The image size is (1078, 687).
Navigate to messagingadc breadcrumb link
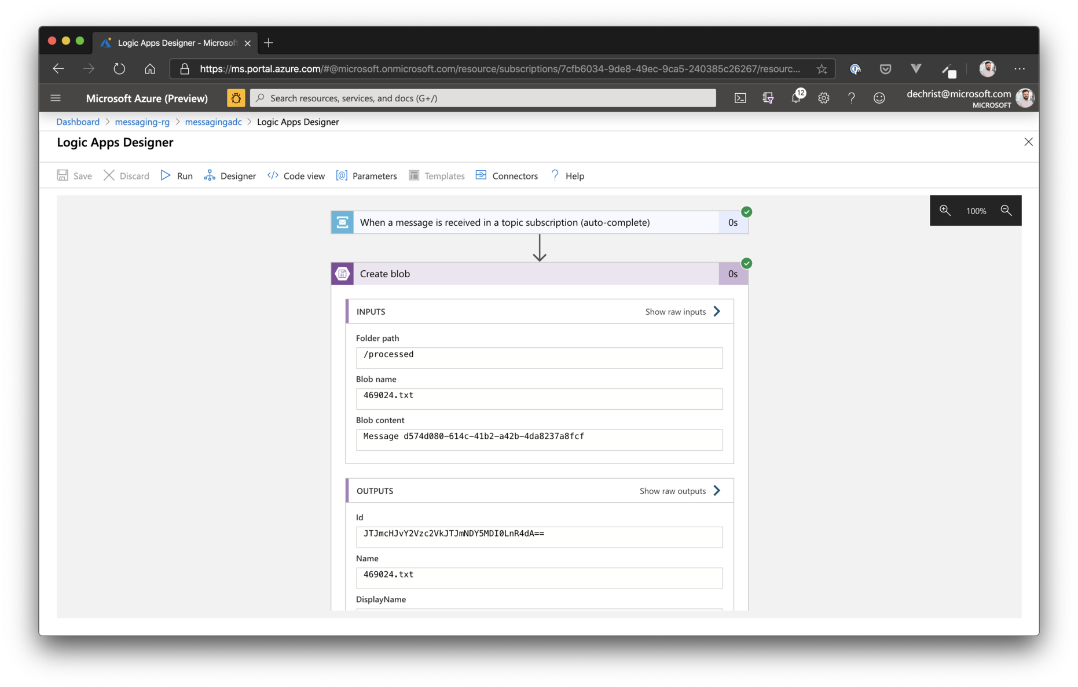tap(213, 122)
